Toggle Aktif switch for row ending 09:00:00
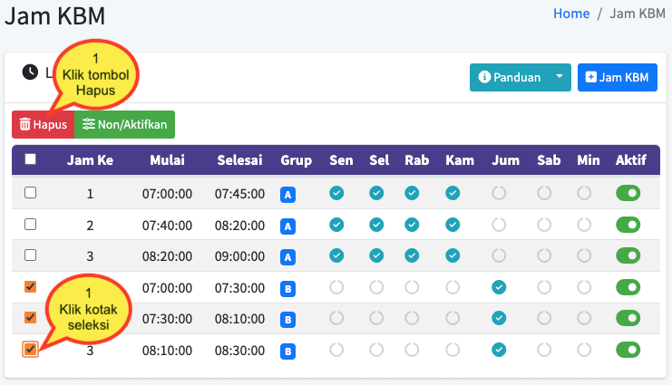Viewport: 672px width, 385px height. pyautogui.click(x=628, y=255)
